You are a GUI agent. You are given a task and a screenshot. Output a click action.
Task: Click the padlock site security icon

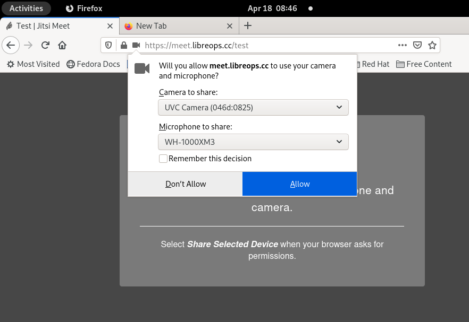click(x=123, y=45)
